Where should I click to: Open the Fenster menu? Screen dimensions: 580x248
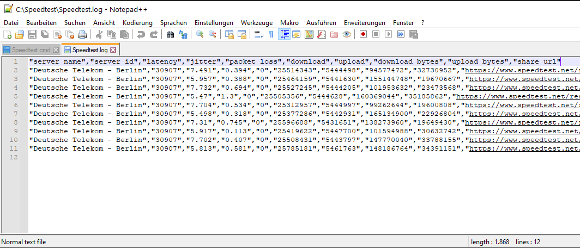(403, 23)
